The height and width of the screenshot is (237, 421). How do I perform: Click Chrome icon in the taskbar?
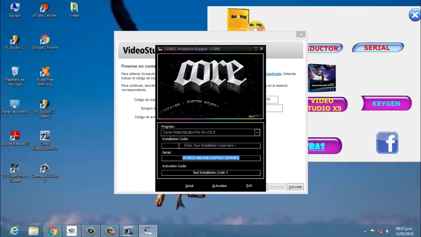(53, 231)
